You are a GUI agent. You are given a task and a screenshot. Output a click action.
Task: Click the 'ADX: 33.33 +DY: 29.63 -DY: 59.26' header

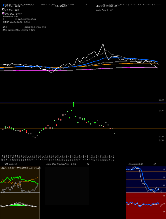point(21,168)
